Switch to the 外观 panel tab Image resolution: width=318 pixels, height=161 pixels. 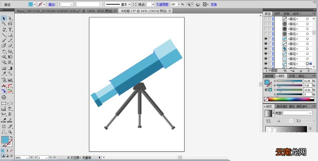coord(292,76)
